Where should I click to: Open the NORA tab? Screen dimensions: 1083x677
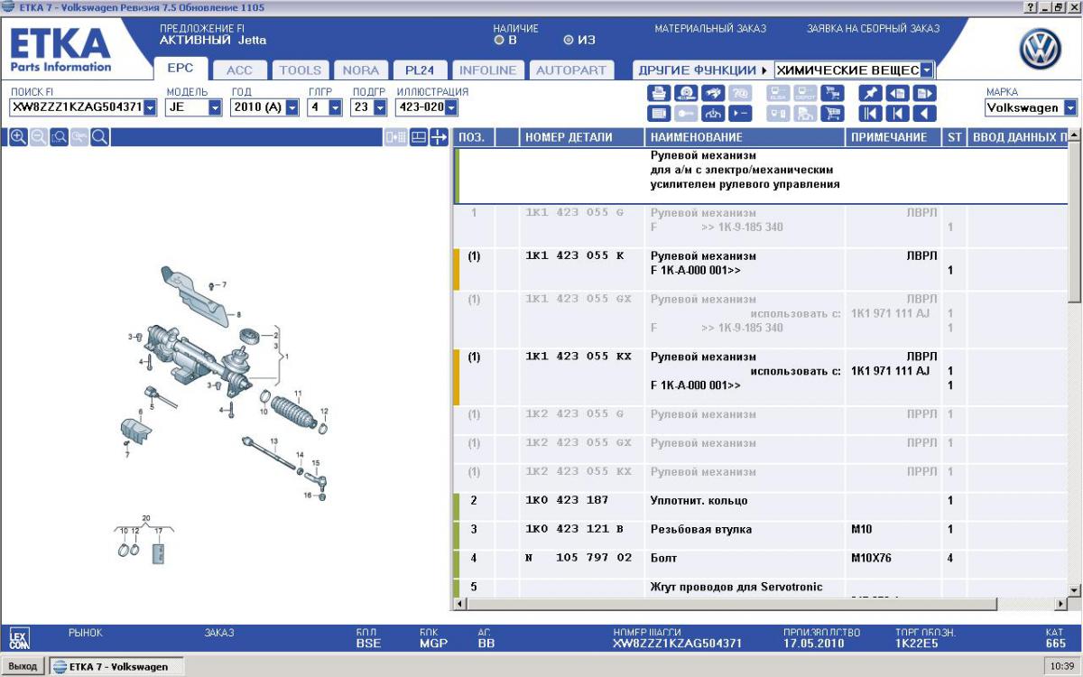(361, 70)
